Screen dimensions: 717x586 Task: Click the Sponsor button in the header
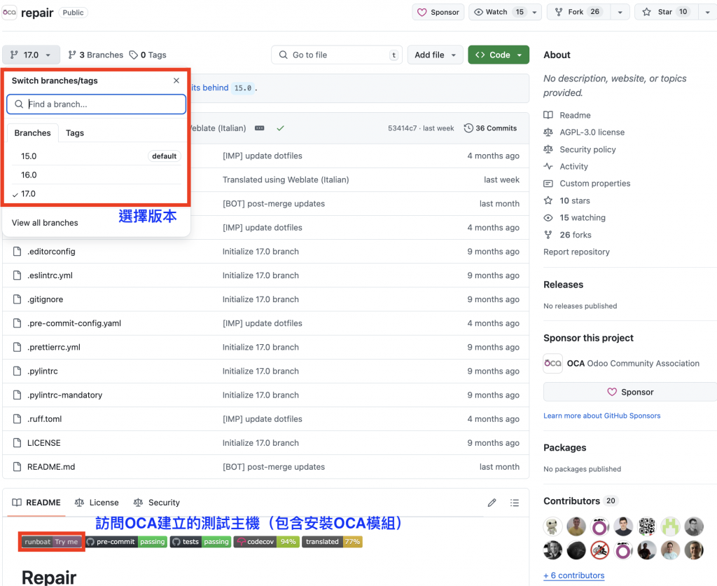438,13
